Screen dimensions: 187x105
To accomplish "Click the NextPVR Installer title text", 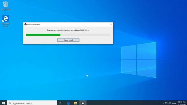I will [x=34, y=24].
